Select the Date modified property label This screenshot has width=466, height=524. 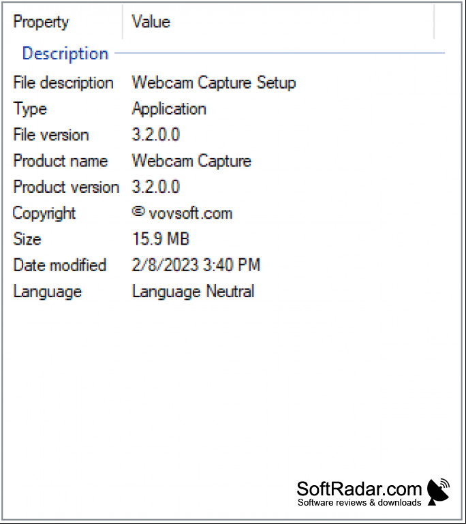tap(59, 265)
